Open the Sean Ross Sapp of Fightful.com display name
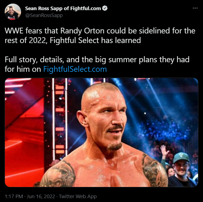 point(63,8)
